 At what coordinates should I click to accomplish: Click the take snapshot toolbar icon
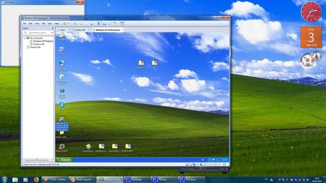(82, 24)
